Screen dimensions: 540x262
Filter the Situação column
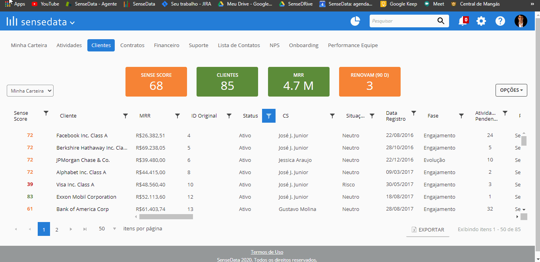click(x=372, y=116)
